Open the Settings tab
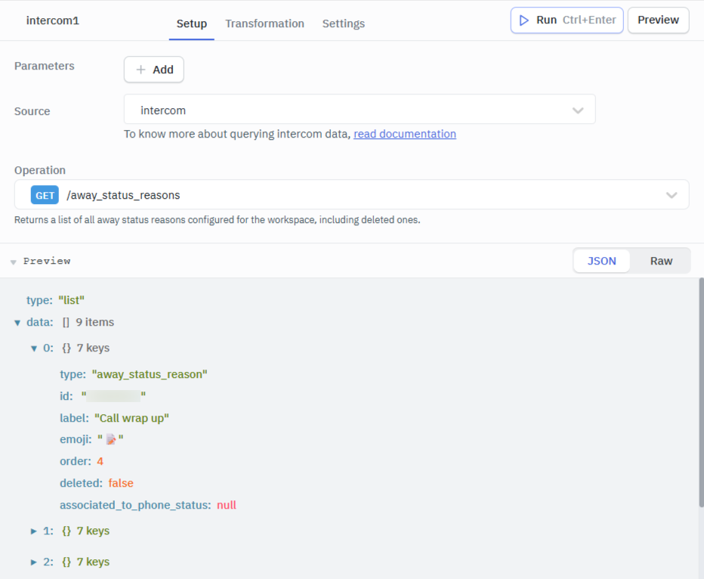 coord(344,23)
